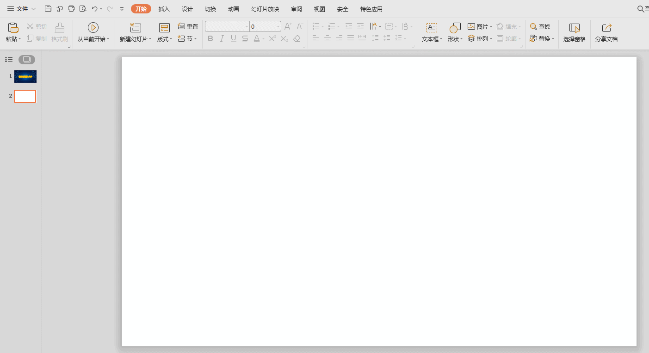649x353 pixels.
Task: Toggle align text right
Action: 339,38
